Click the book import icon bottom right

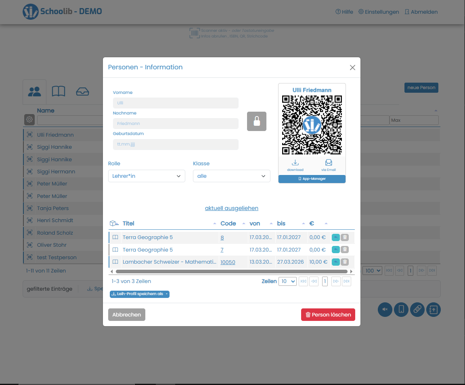[433, 310]
